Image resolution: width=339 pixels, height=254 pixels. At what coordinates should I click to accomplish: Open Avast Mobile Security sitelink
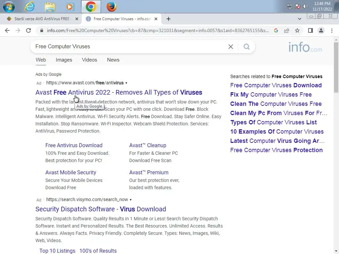click(x=71, y=173)
